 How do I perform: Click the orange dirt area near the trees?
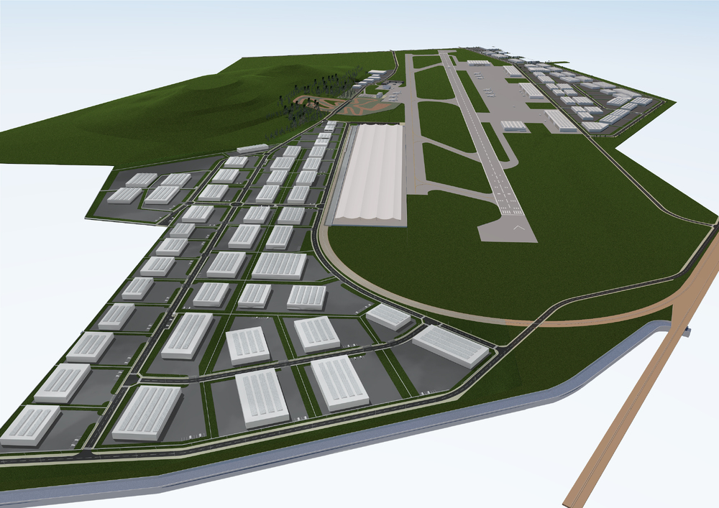click(358, 108)
